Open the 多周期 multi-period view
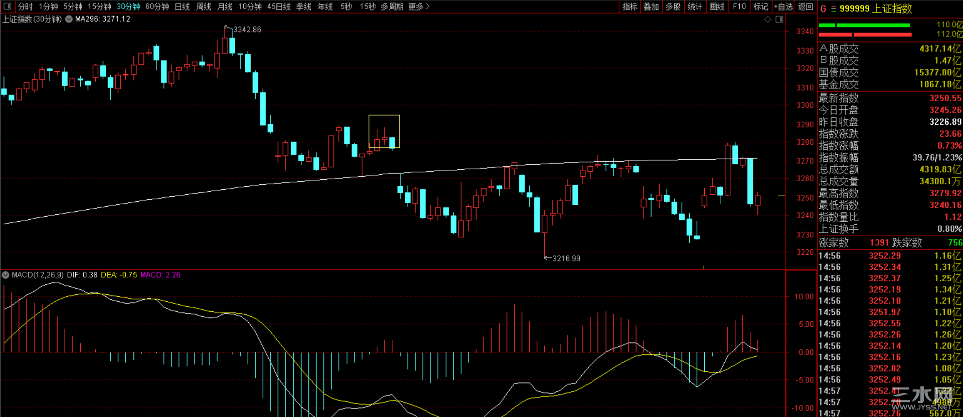963x417 pixels. tap(392, 7)
